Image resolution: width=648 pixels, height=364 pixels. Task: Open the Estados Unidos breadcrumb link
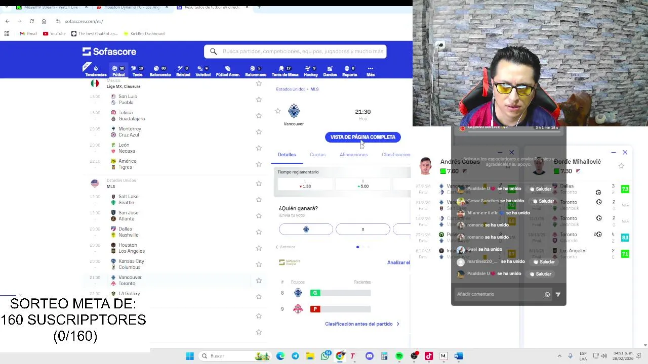(291, 89)
